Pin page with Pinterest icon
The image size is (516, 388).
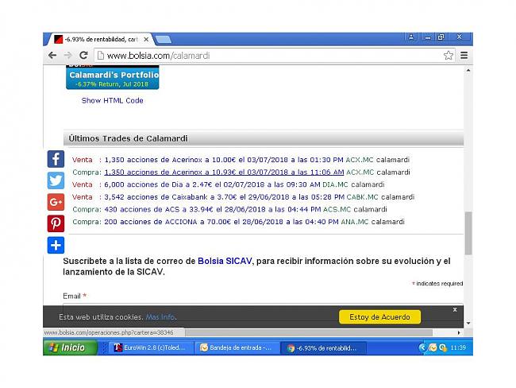[56, 223]
